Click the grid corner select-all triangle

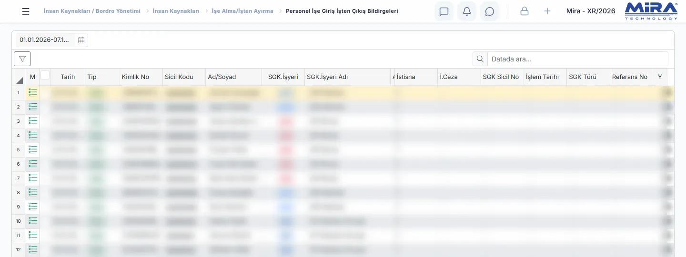click(x=20, y=80)
